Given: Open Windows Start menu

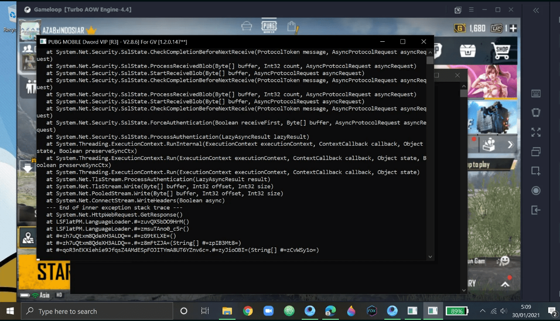Looking at the screenshot, I should (x=10, y=311).
